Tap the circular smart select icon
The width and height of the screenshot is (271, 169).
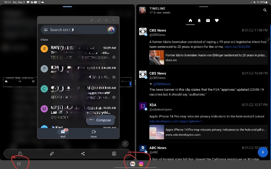point(125,144)
